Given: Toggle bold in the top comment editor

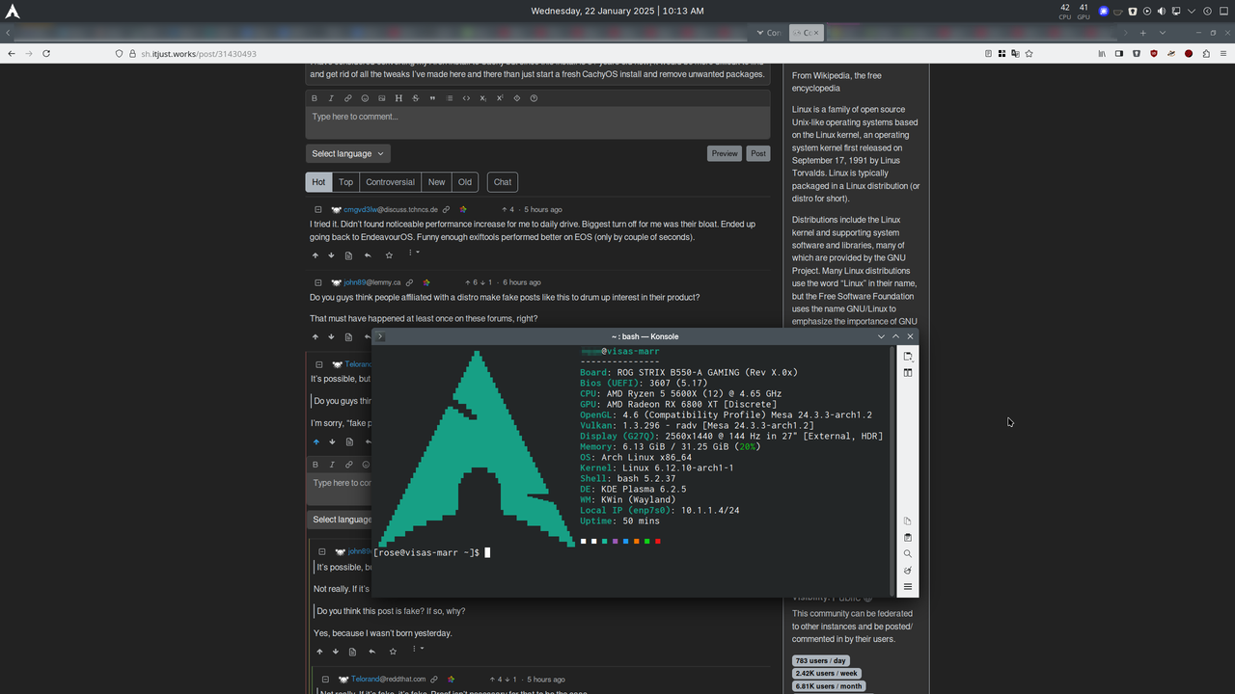Looking at the screenshot, I should [315, 98].
